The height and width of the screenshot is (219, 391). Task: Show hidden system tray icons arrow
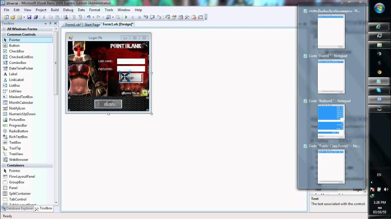pos(372,182)
